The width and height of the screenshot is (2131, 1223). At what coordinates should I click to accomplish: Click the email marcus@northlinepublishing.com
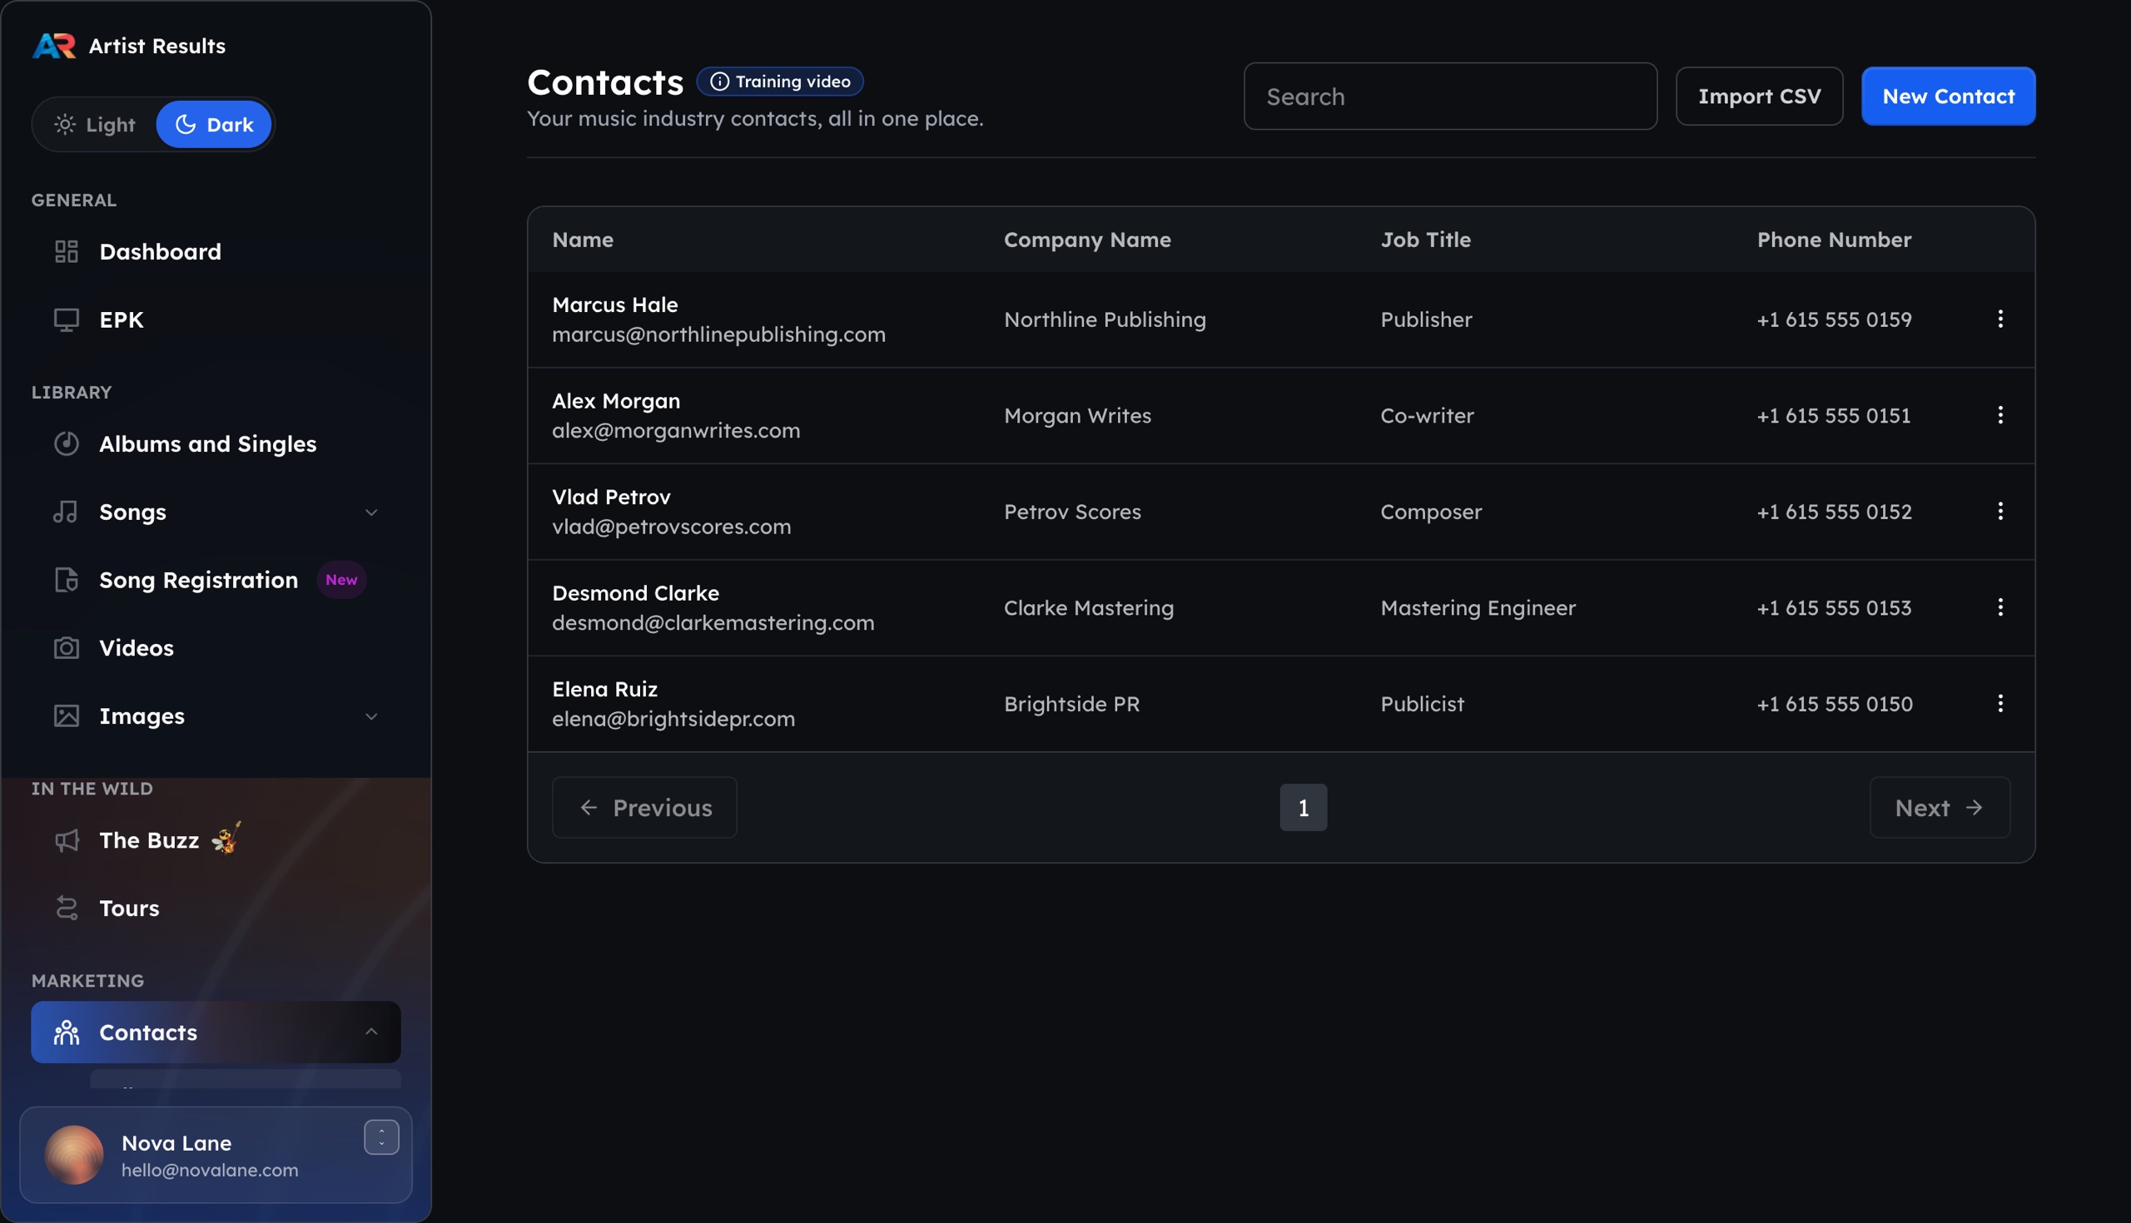718,334
